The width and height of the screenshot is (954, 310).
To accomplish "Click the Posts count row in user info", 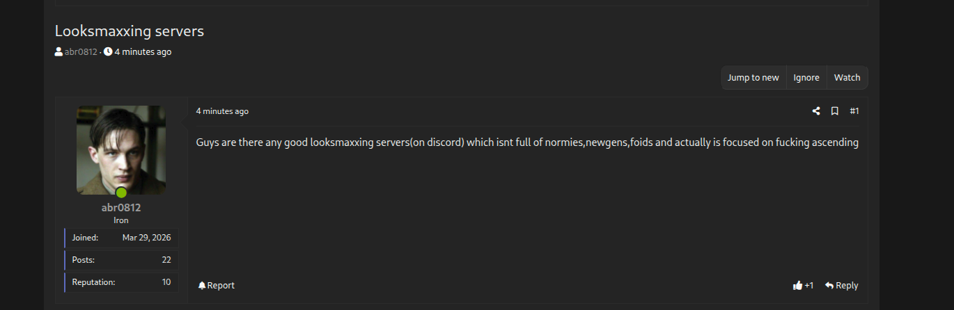I will 122,260.
